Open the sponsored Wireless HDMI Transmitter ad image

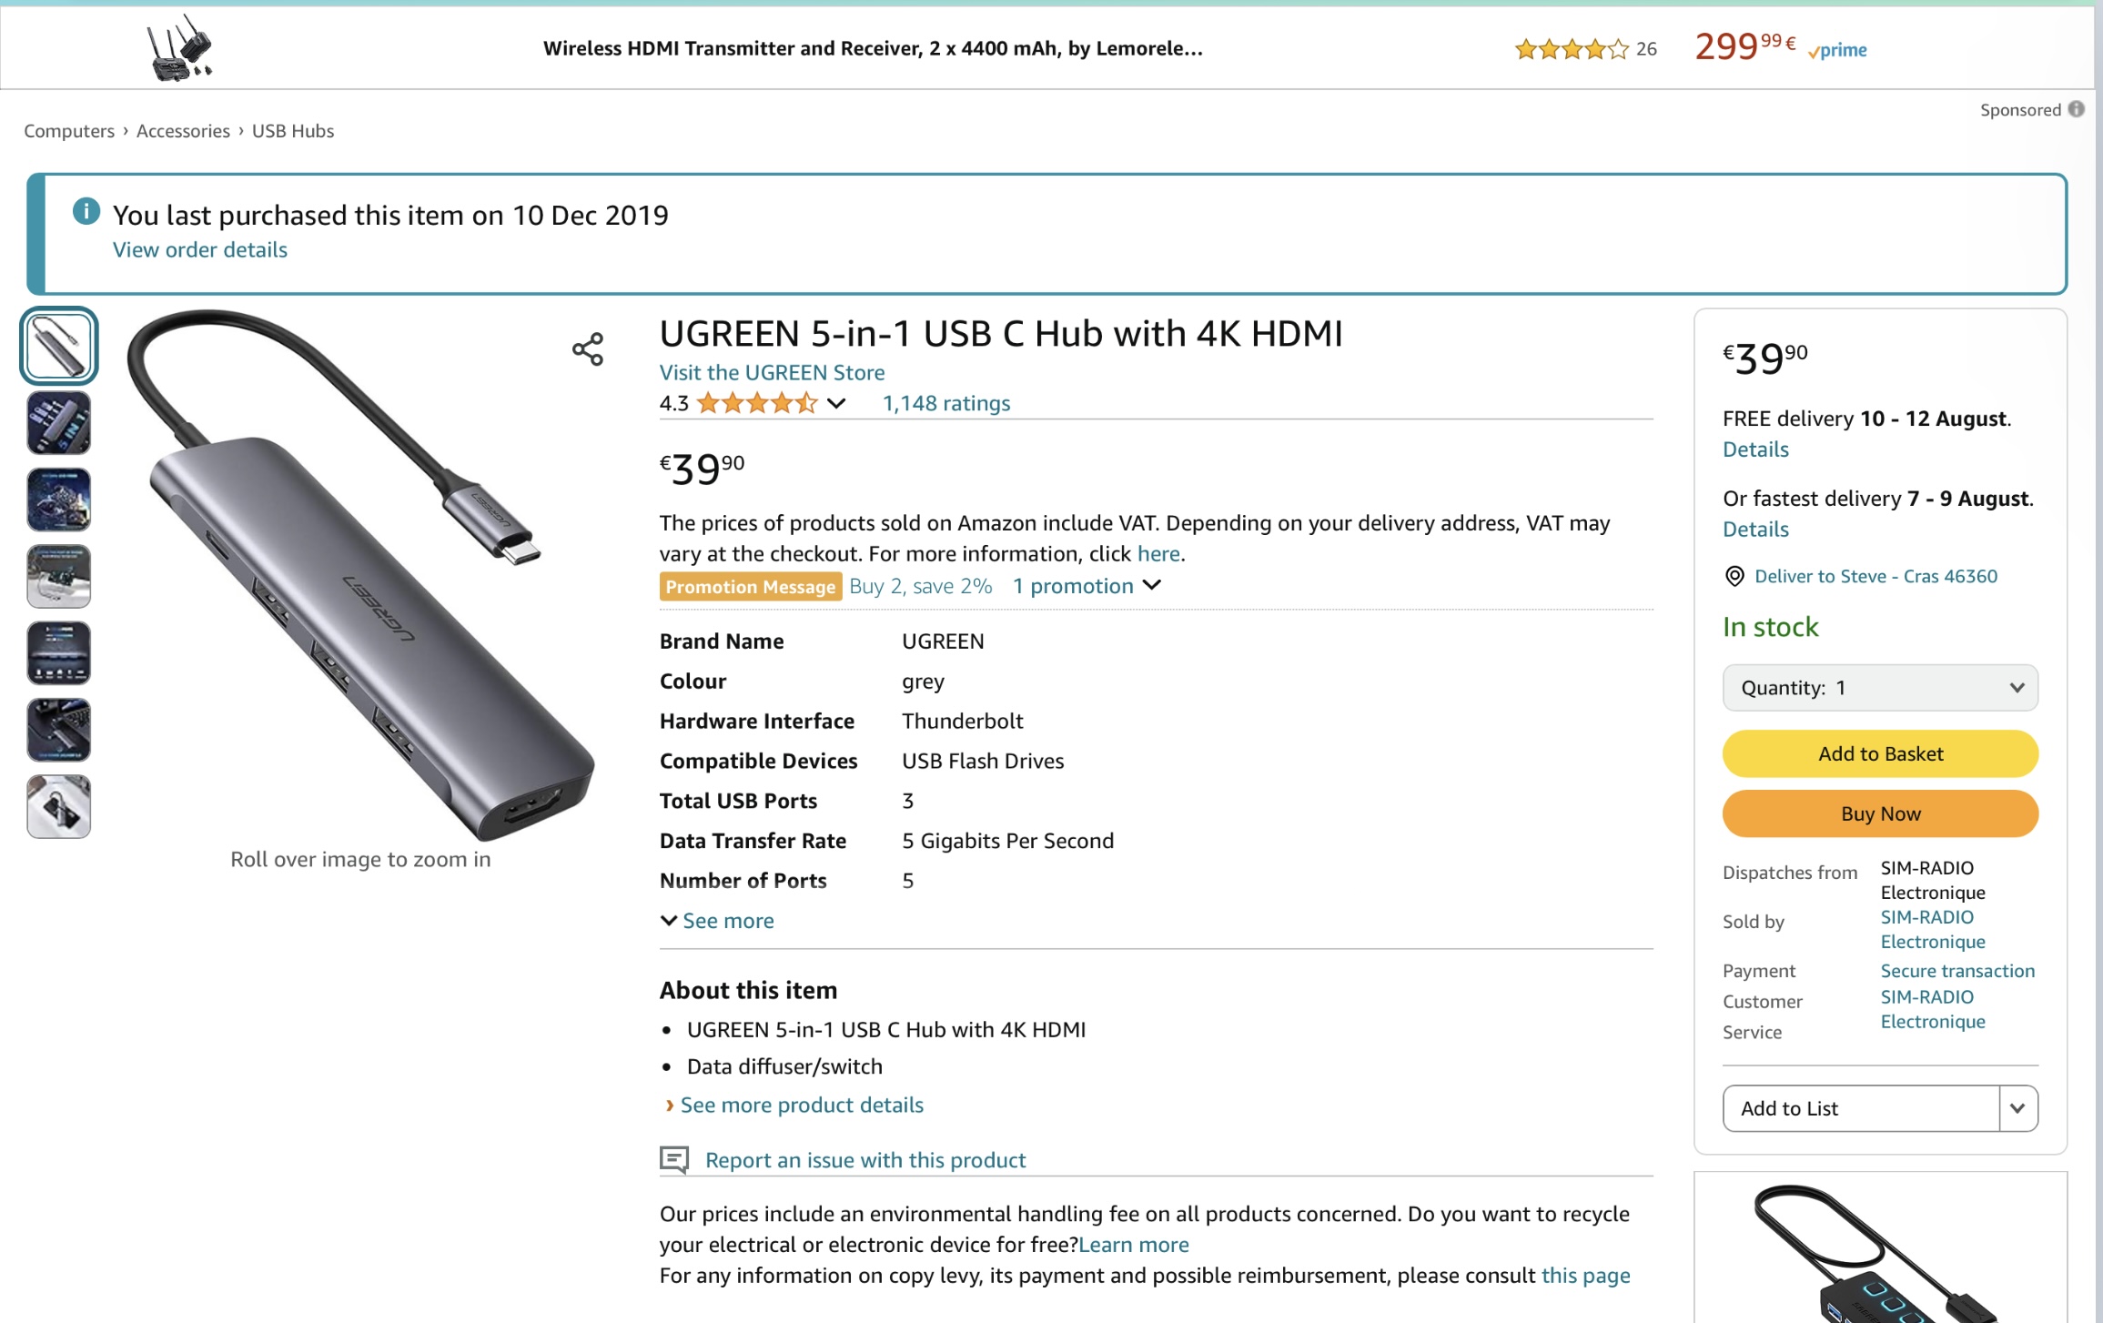179,47
